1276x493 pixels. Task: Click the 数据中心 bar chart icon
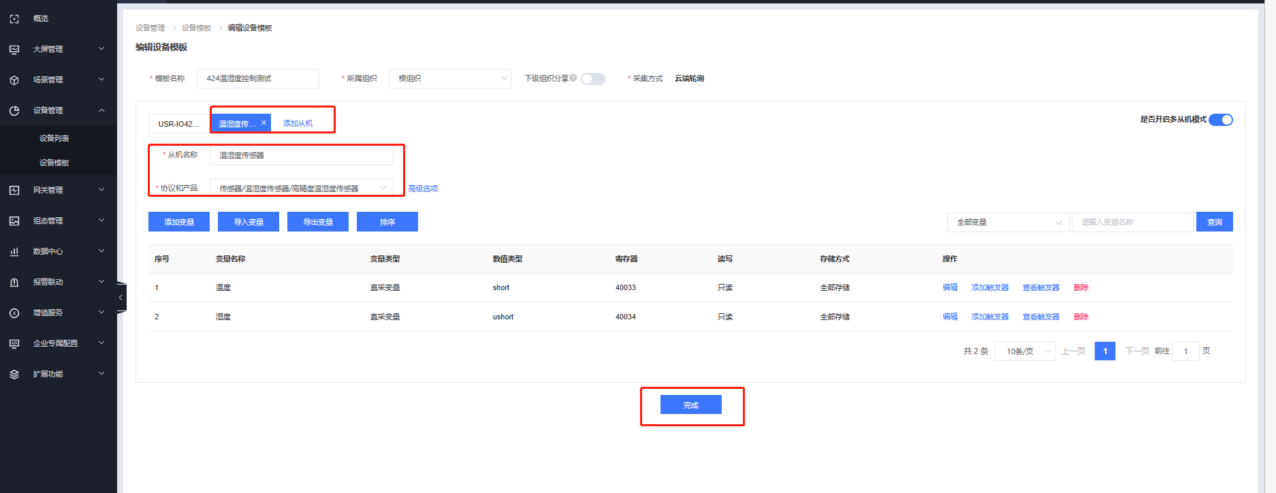coord(14,252)
